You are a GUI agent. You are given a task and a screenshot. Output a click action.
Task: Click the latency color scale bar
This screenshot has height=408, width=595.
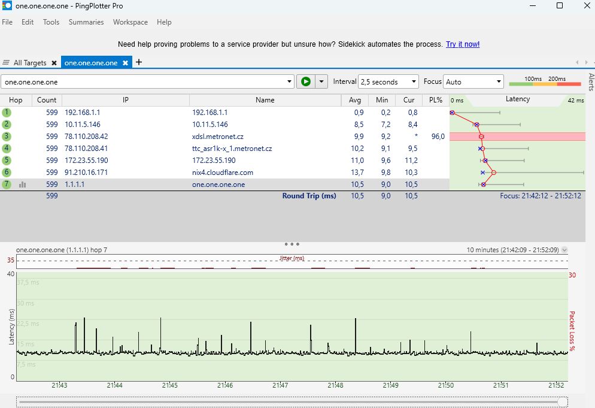pyautogui.click(x=545, y=84)
